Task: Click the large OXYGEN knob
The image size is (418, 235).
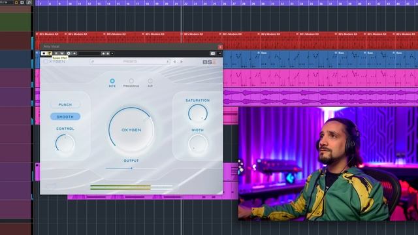Action: (131, 130)
